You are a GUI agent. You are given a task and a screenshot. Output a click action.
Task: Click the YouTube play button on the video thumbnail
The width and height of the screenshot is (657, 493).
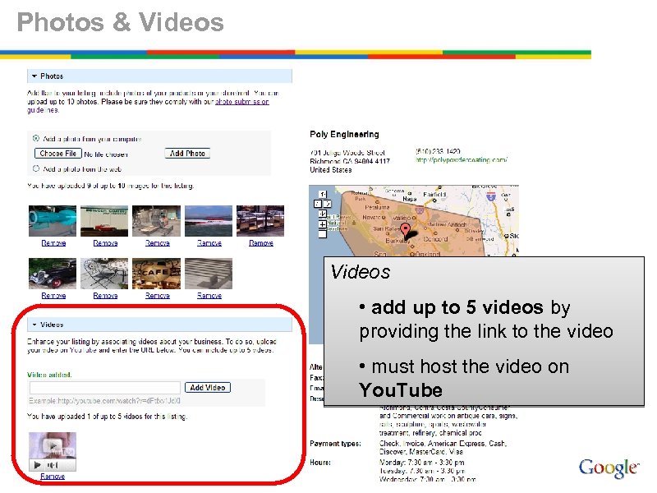[53, 445]
